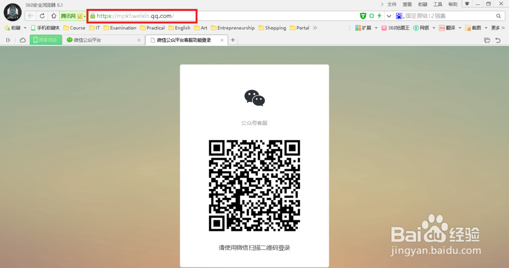Click the 360 browser user avatar

(x=12, y=13)
